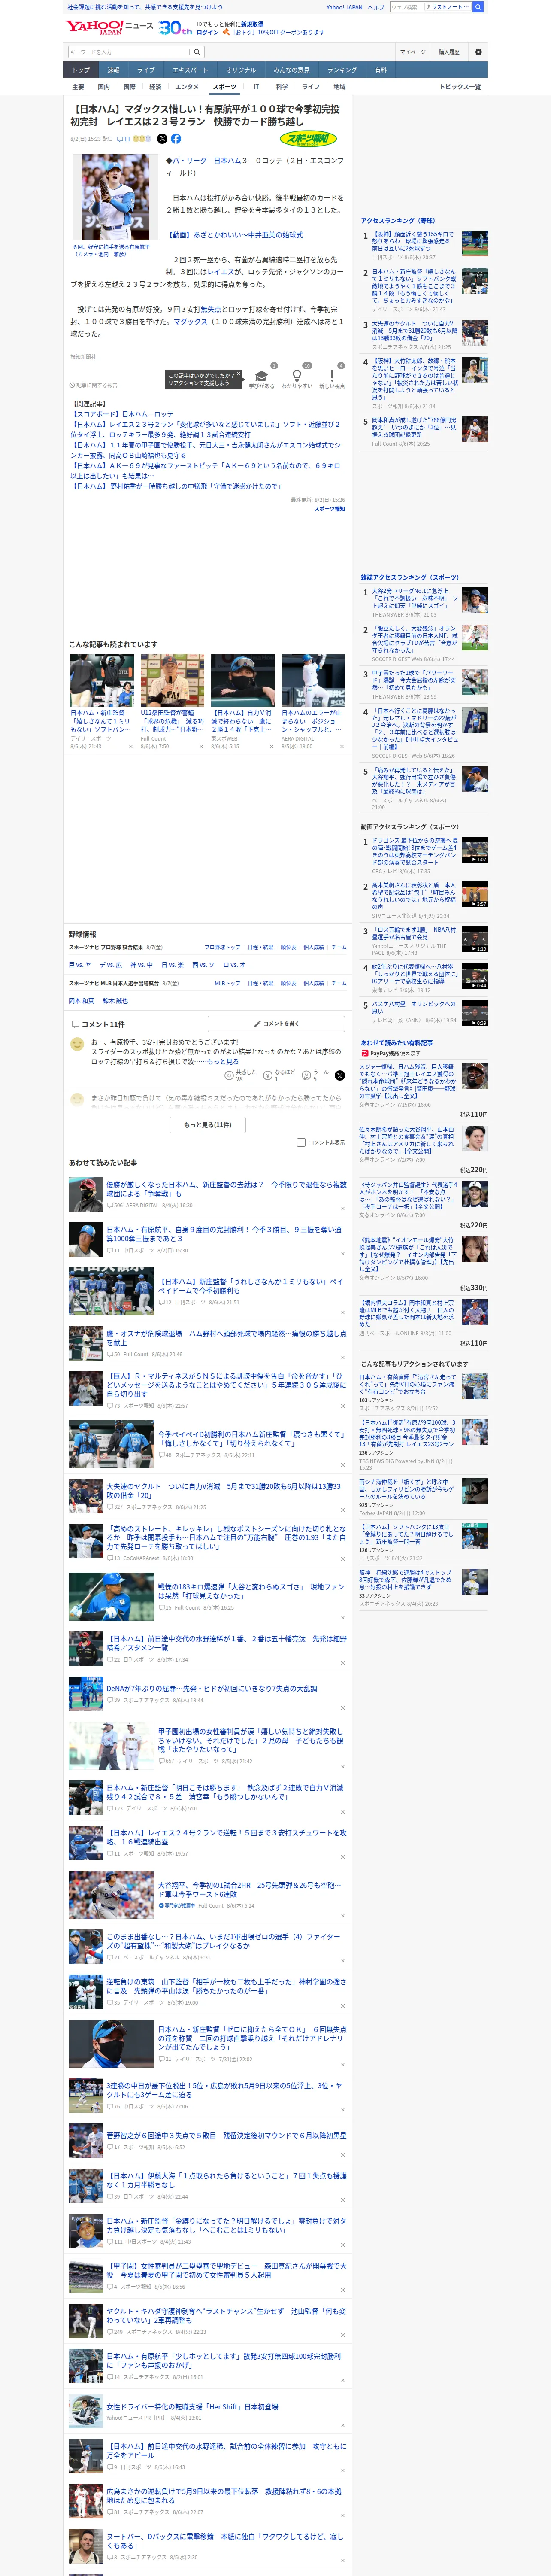React with わかりやすい lightbulb icon
Image resolution: width=551 pixels, height=2576 pixels.
(x=297, y=376)
